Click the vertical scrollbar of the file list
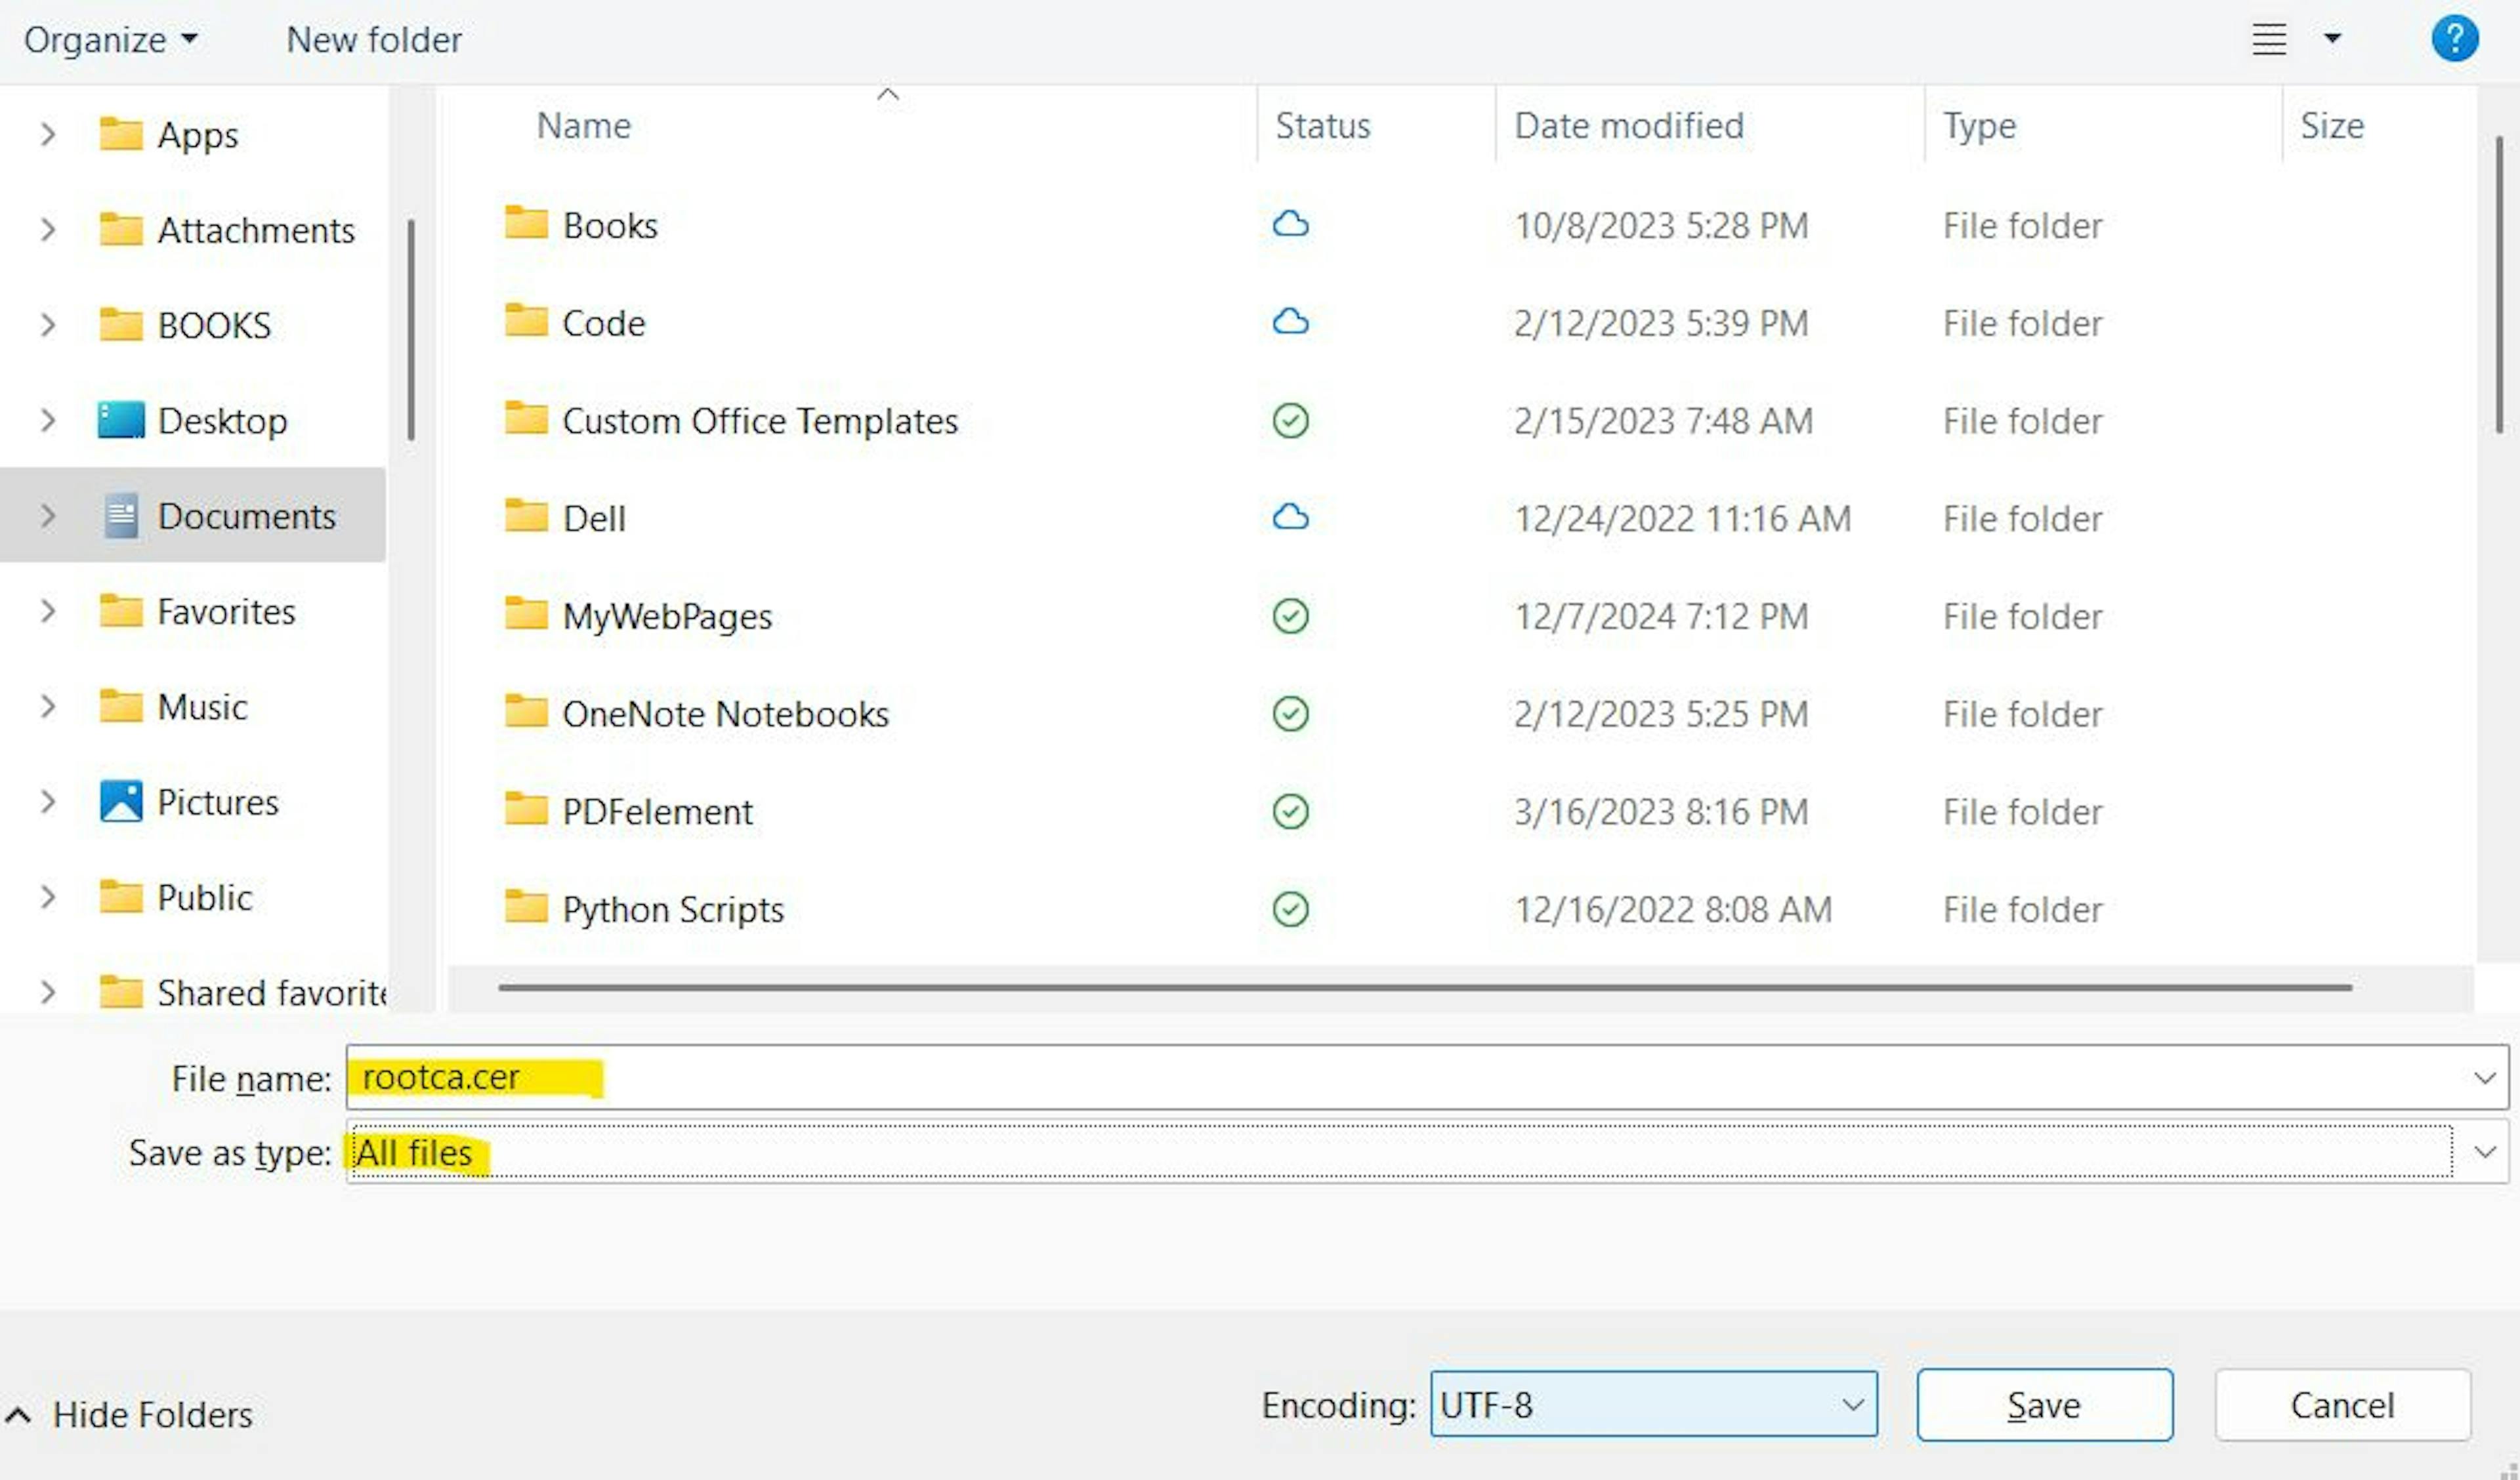Viewport: 2520px width, 1480px height. click(x=2499, y=285)
